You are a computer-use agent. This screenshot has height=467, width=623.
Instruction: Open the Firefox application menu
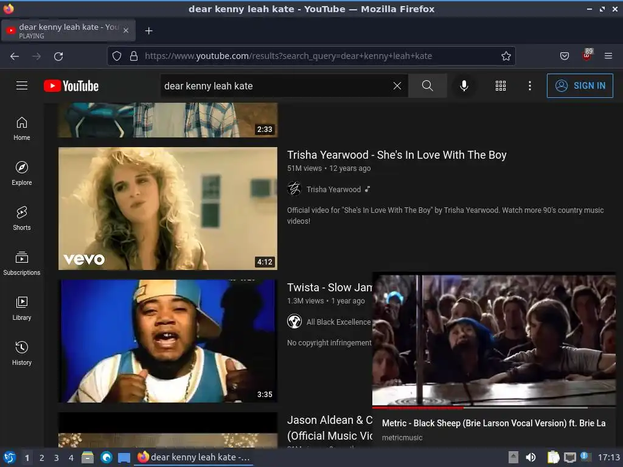click(608, 56)
